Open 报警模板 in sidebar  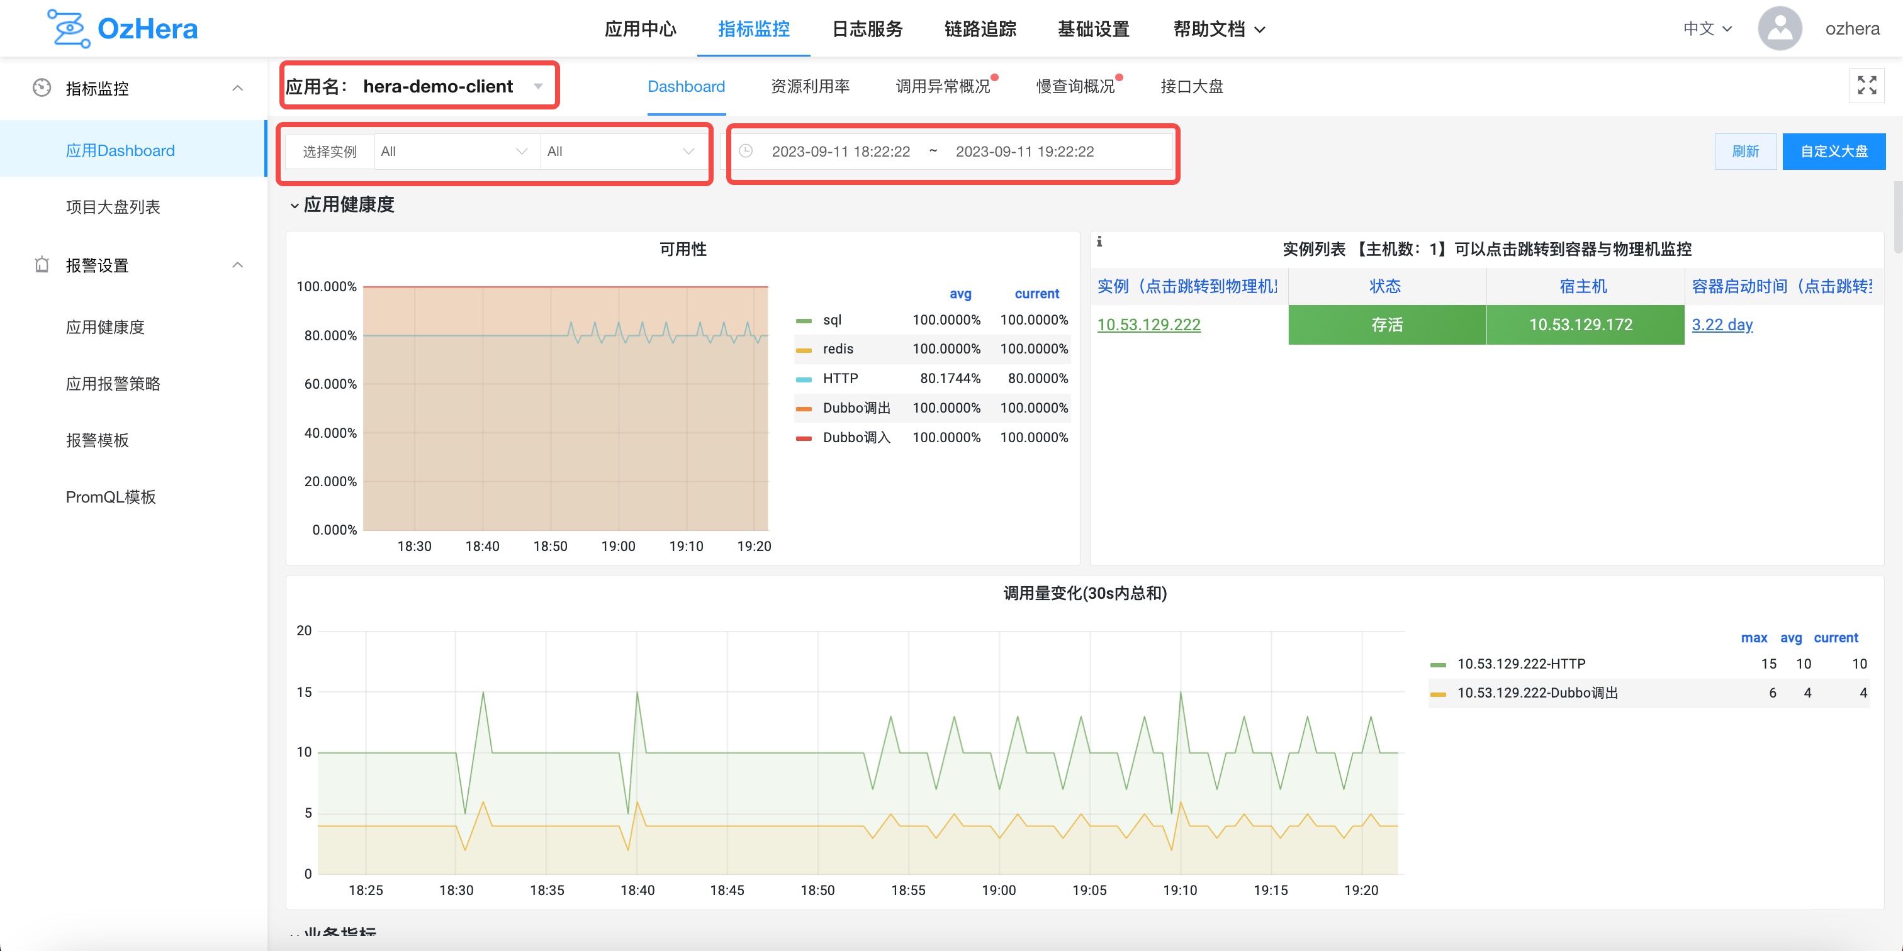(97, 440)
